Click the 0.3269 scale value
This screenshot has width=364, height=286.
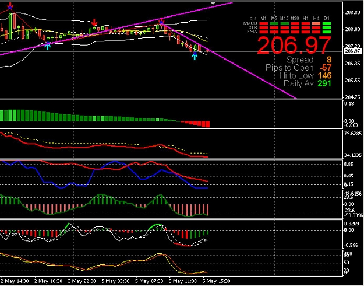coord(351,224)
